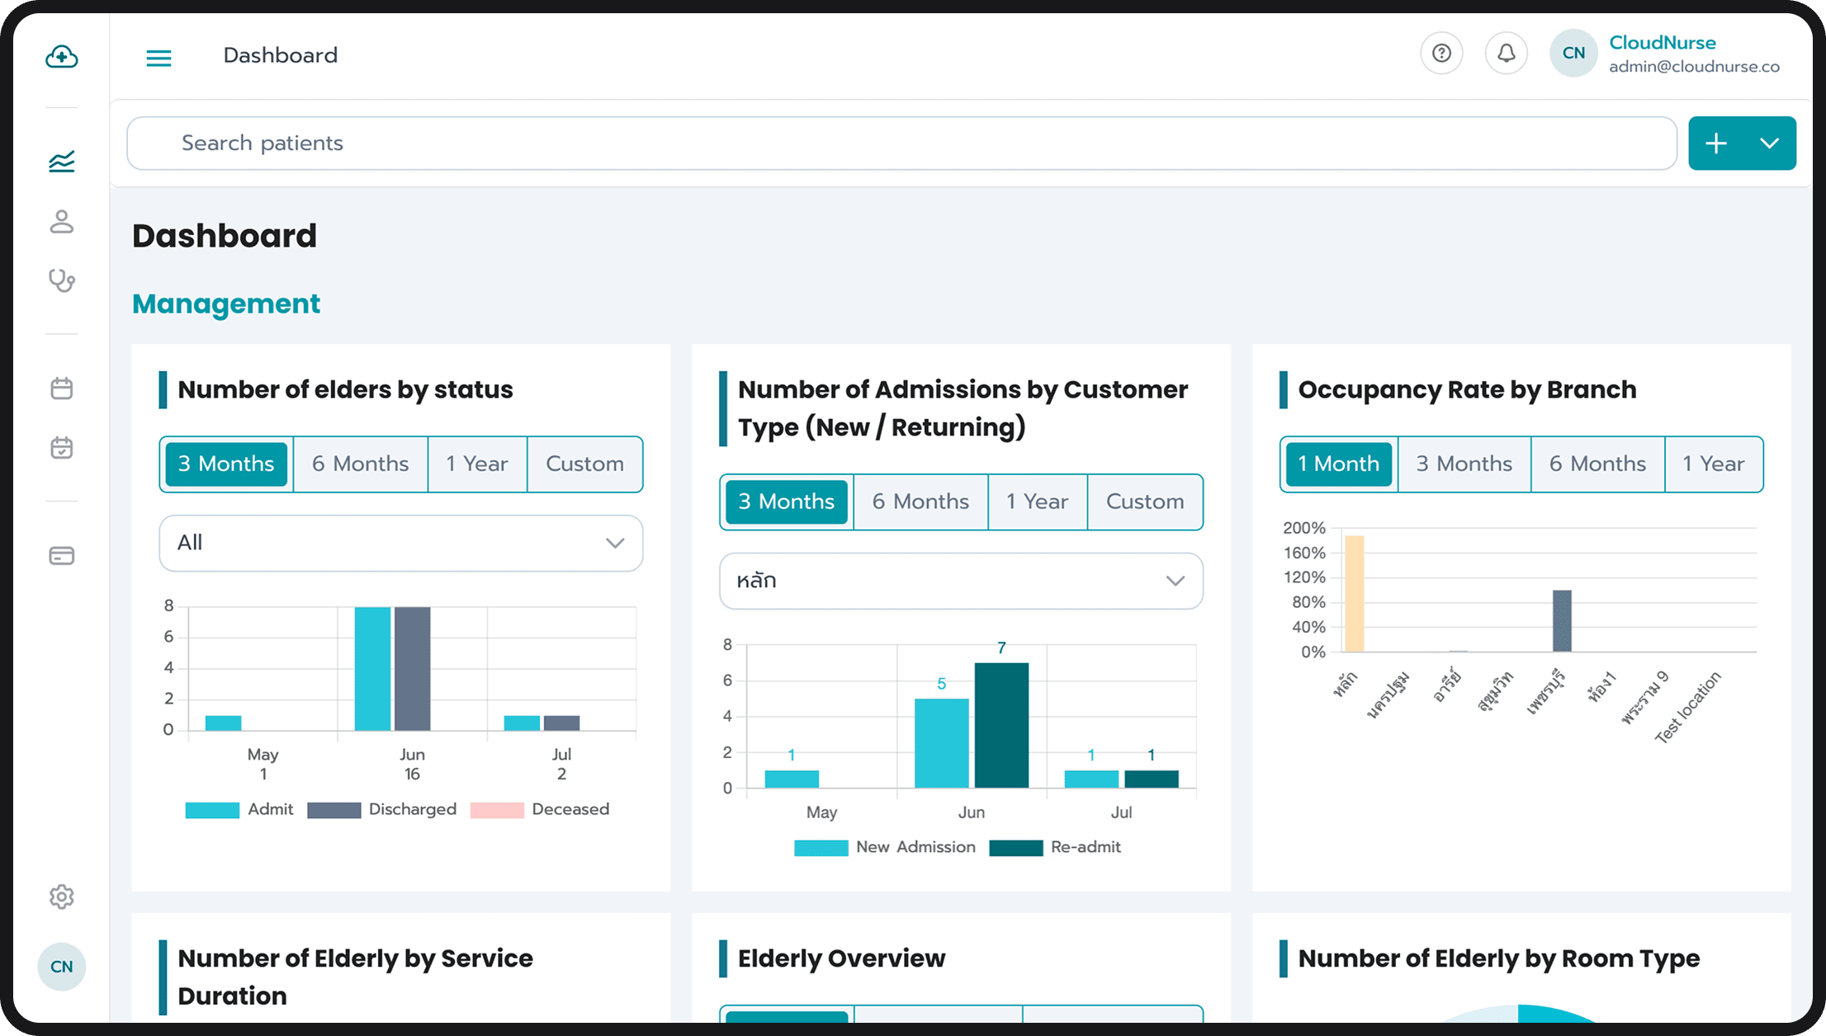This screenshot has height=1036, width=1826.
Task: Click the plus add button
Action: (x=1716, y=144)
